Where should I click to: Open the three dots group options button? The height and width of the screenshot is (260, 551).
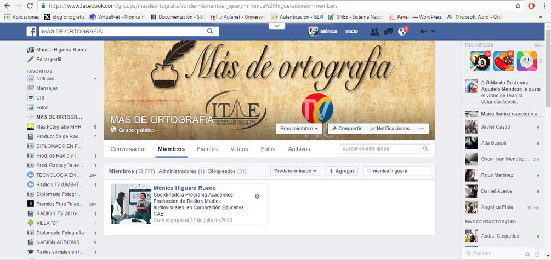[421, 129]
